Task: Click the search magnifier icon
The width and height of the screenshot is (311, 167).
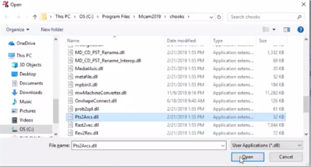Action: coord(299,17)
